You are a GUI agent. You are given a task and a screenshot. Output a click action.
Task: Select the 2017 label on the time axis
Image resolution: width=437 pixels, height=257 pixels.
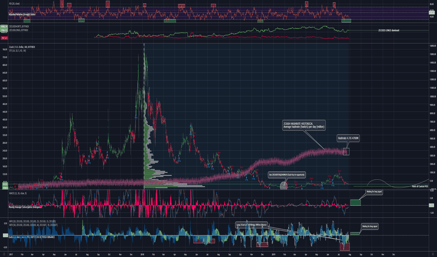click(11, 254)
